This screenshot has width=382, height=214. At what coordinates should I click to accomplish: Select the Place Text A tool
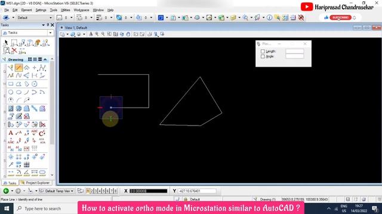click(11, 133)
